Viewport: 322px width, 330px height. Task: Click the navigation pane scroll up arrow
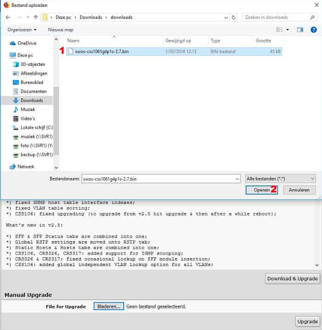(56, 40)
